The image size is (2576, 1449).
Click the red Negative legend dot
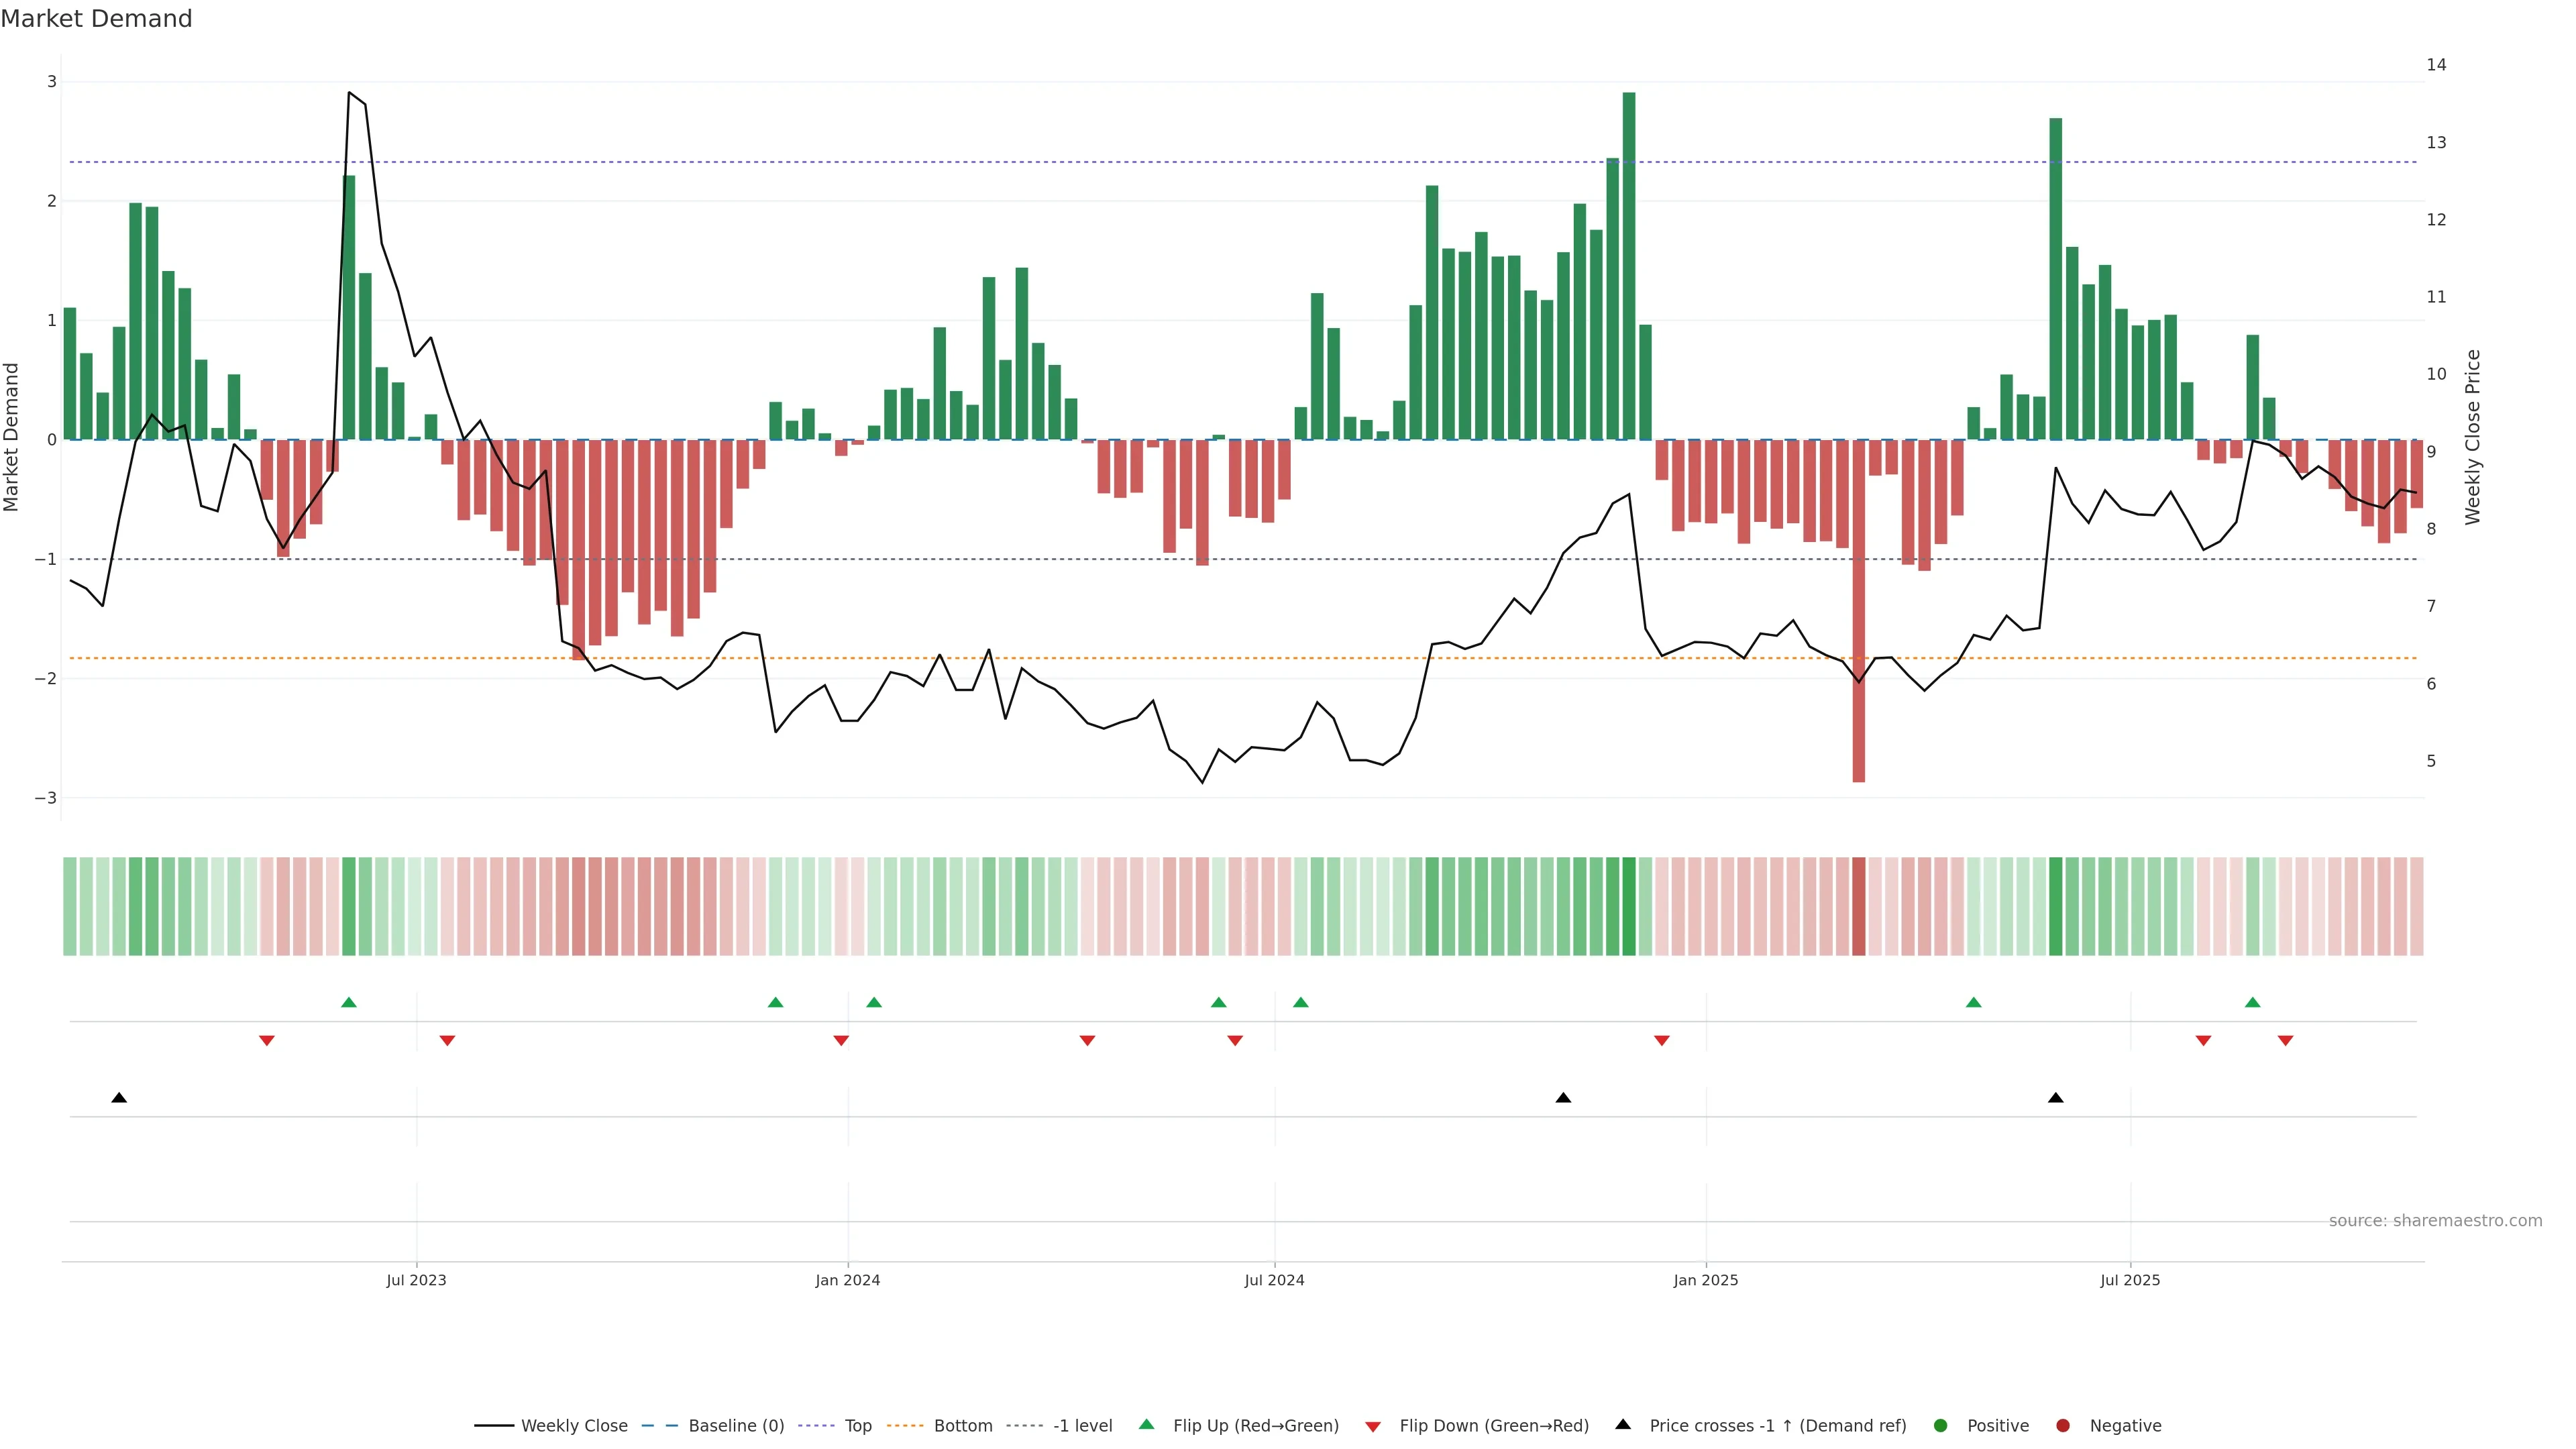2063,1426
